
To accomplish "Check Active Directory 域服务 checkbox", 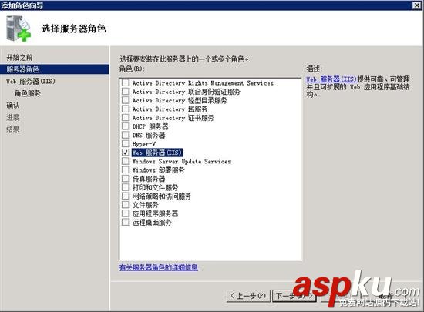I will (125, 109).
